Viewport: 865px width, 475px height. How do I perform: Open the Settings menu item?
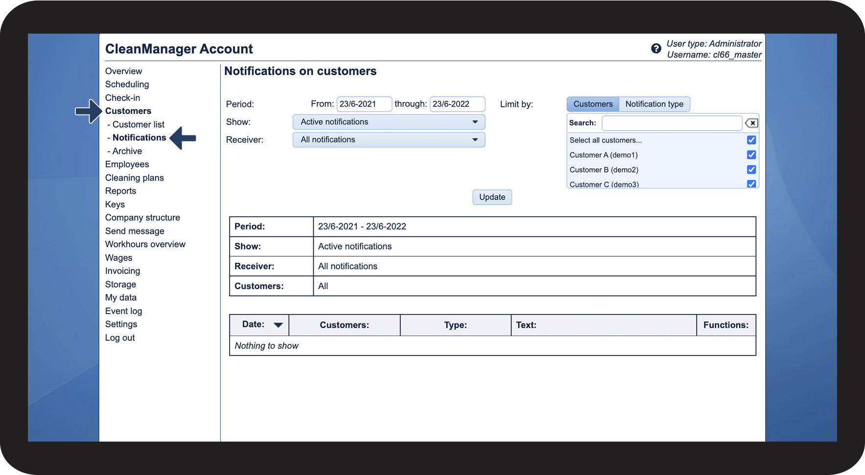click(121, 324)
